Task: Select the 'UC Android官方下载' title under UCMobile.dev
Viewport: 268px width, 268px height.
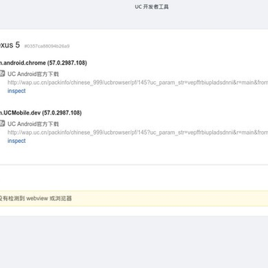Action: tap(33, 124)
